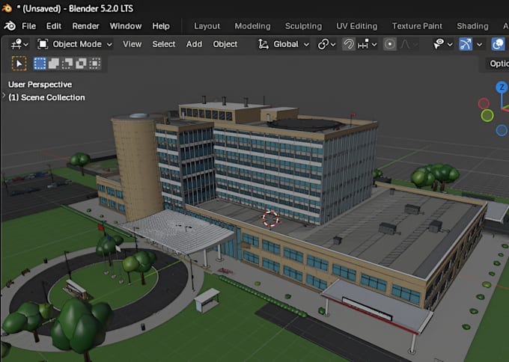This screenshot has height=362, width=509.
Task: Open the Global transform orientation dropdown
Action: [x=284, y=44]
